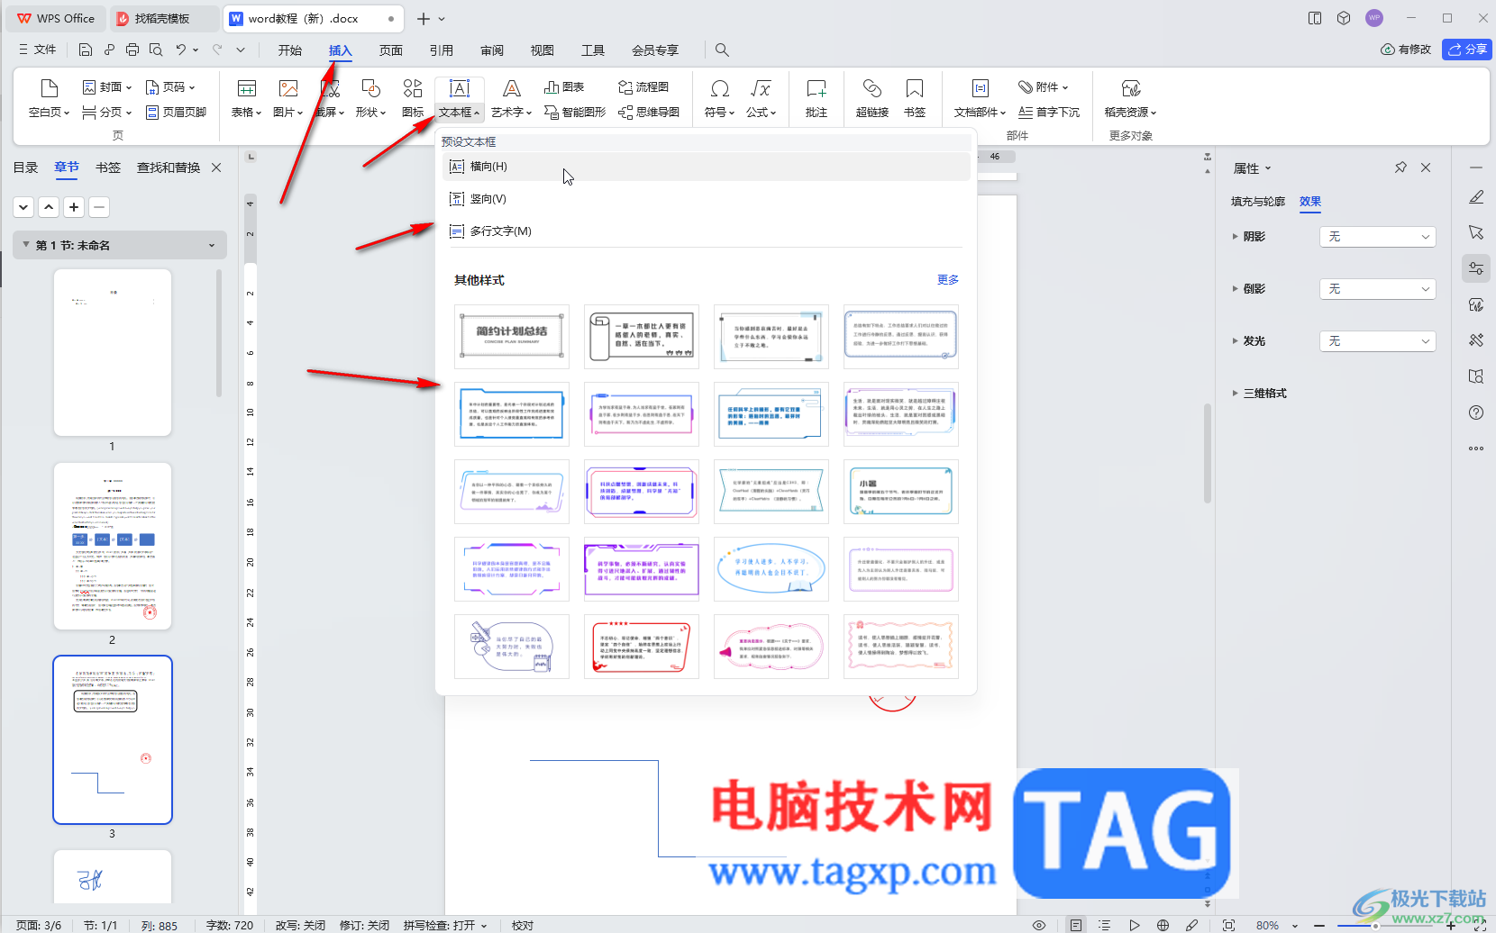Toggle eye protection mode icon in status bar
The image size is (1496, 933).
tap(1039, 926)
